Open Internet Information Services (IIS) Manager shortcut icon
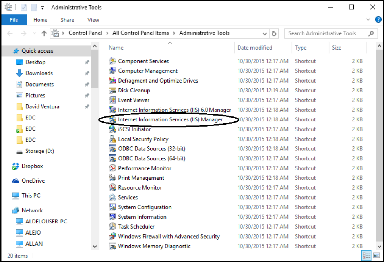384x262 pixels. pyautogui.click(x=112, y=119)
